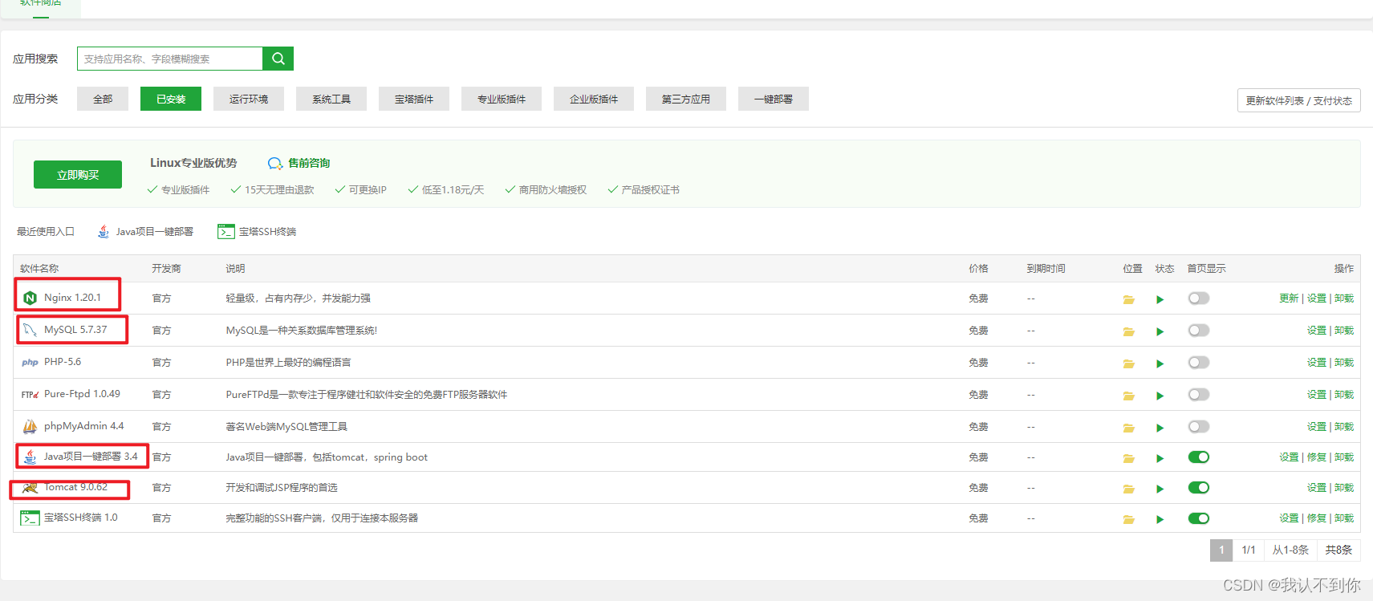Open the 宝塔SSH终端 recent shortcut
1373x601 pixels.
tap(257, 231)
